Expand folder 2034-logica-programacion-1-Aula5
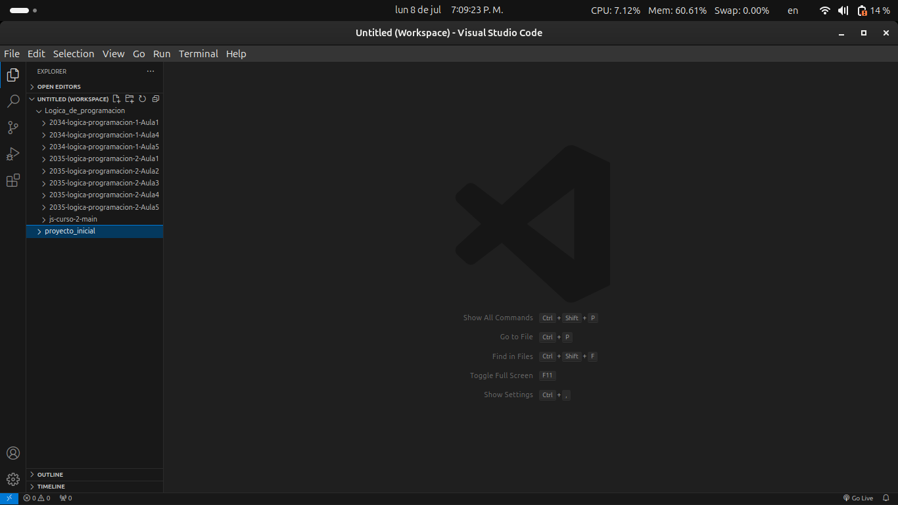 [x=95, y=147]
